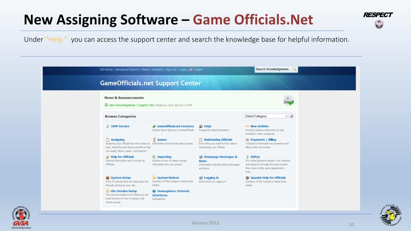Open the Games category link

click(x=162, y=140)
